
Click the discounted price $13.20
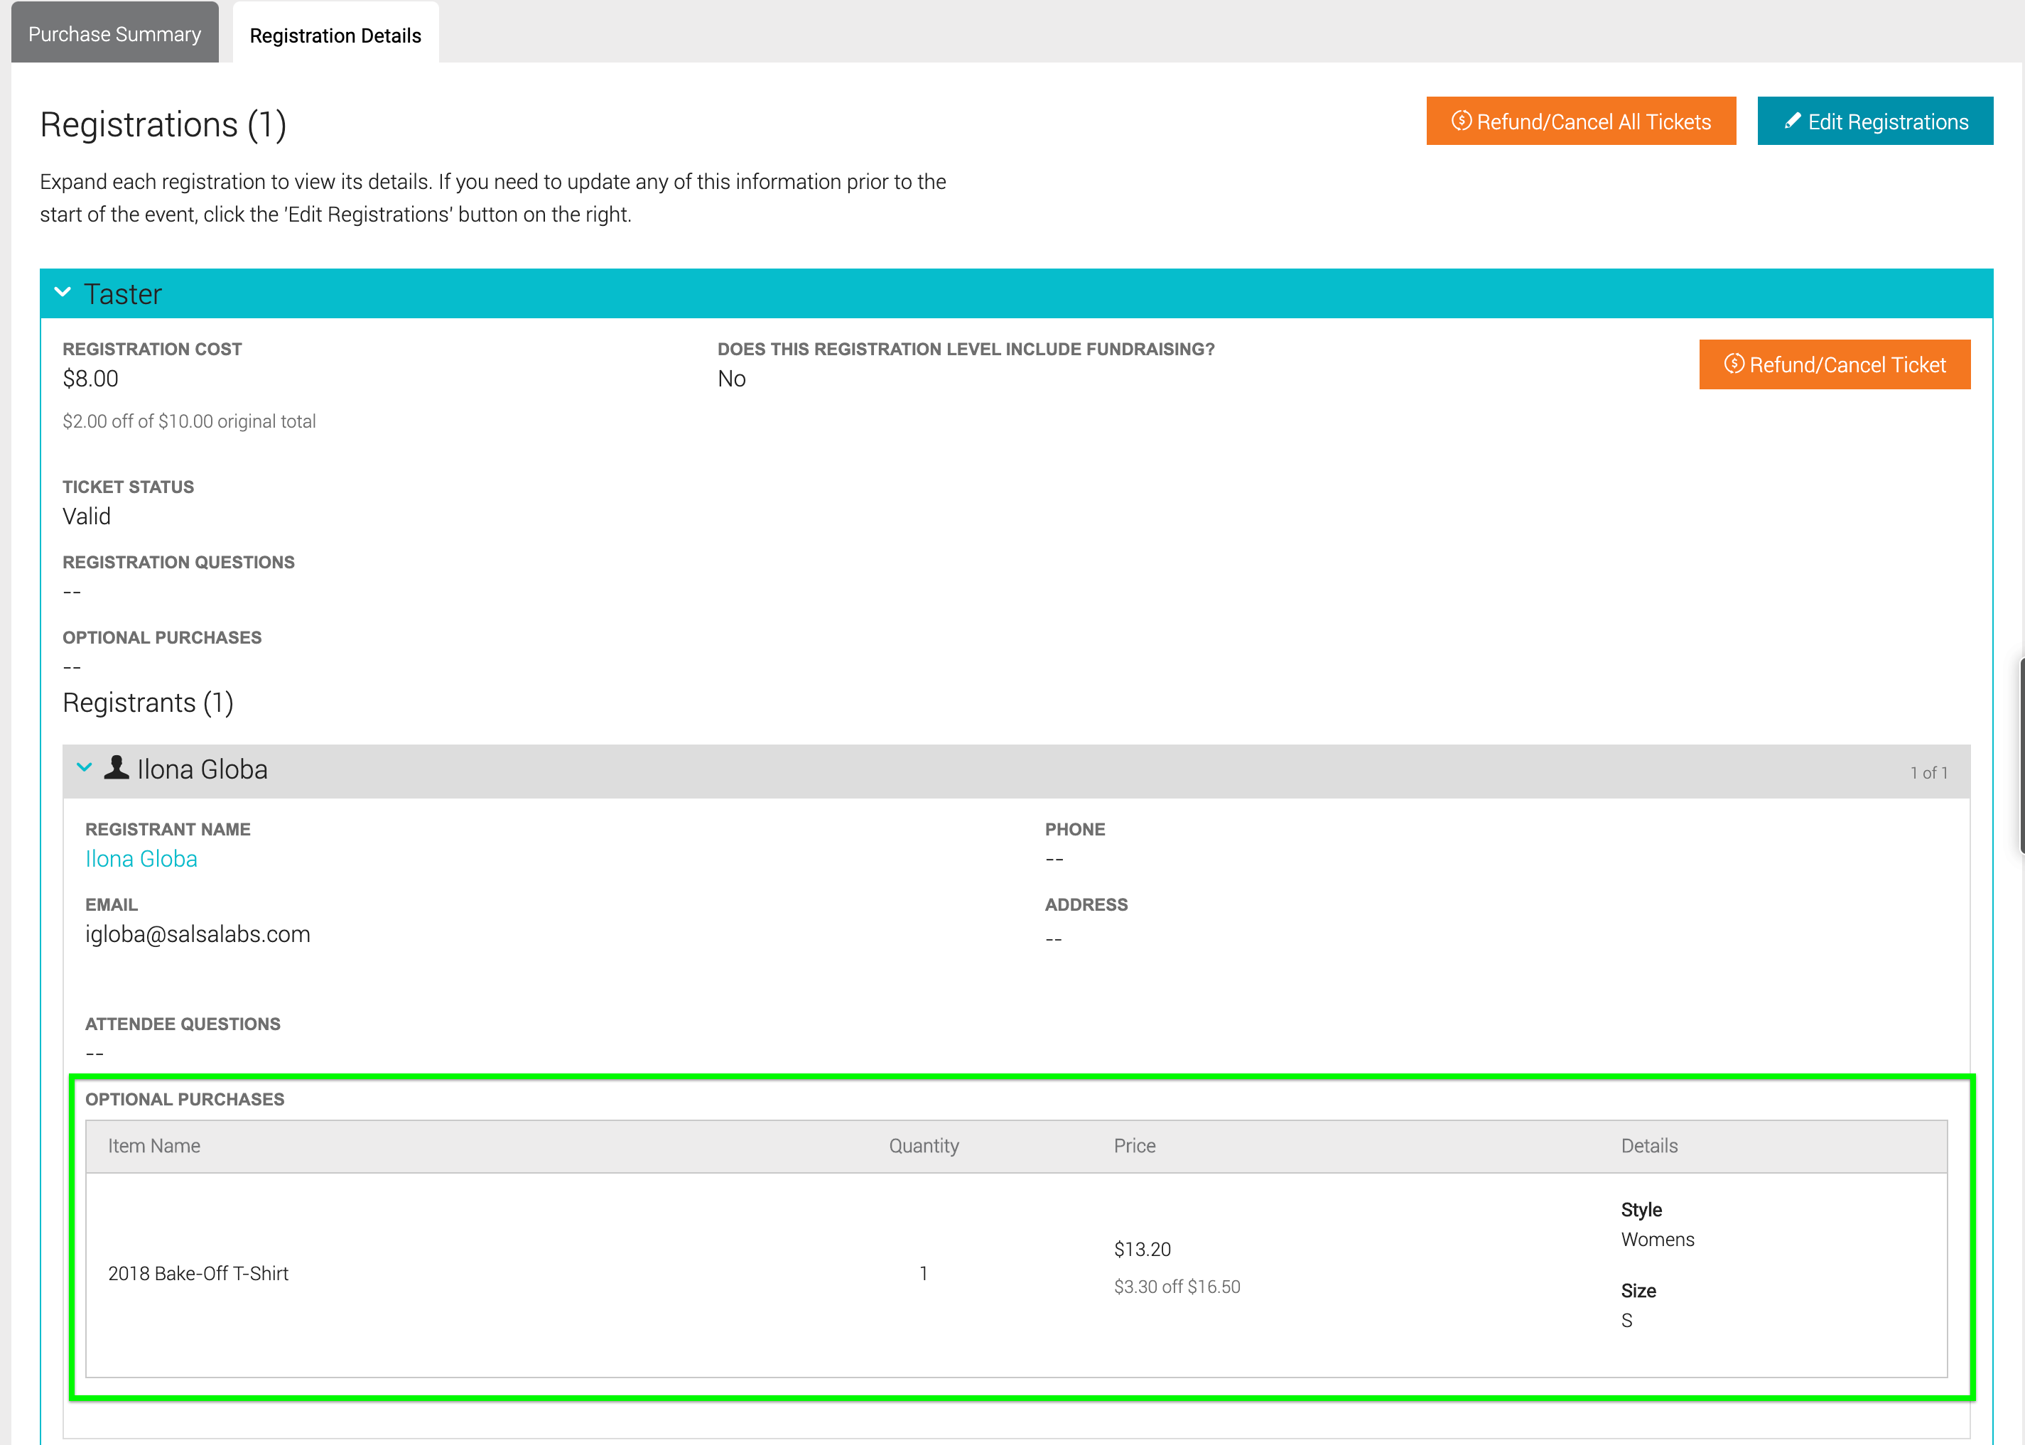(x=1142, y=1248)
